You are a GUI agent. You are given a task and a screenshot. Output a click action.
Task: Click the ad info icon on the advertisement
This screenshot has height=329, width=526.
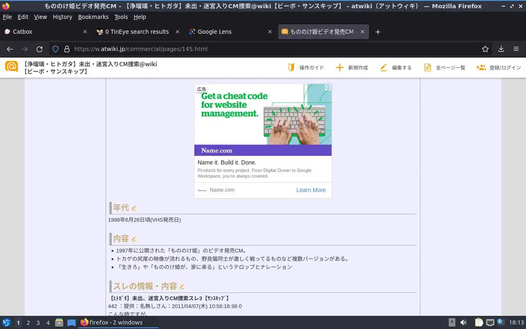328,87
